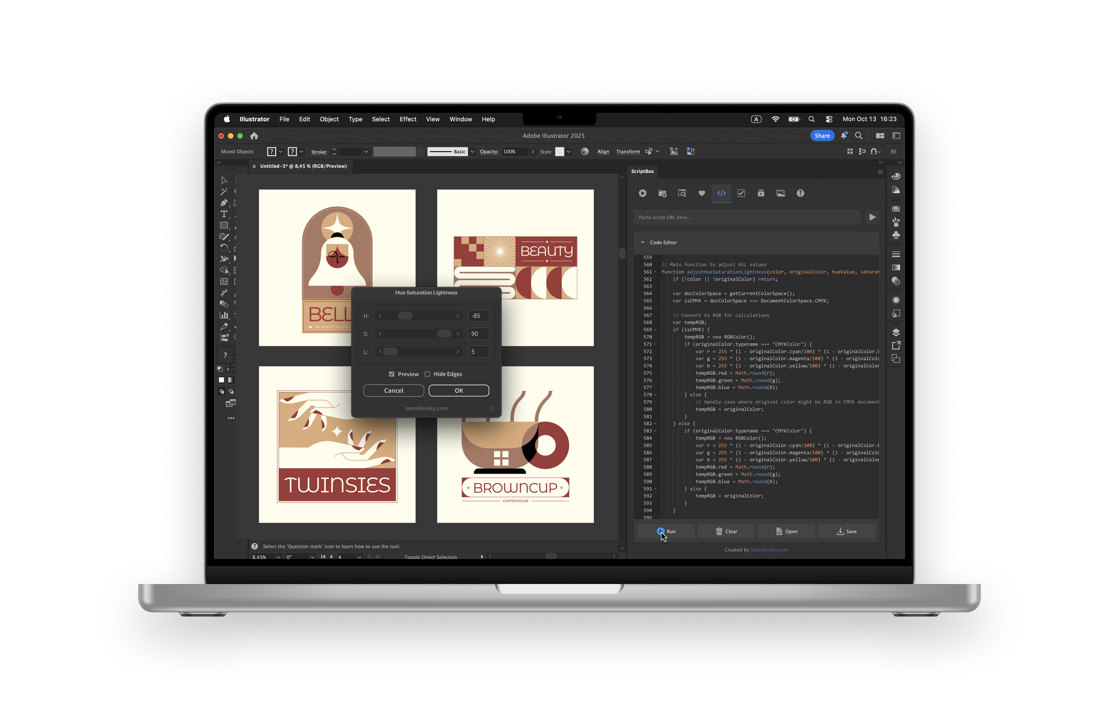Open the Object menu
Screen dimensions: 1119x719
coord(329,119)
